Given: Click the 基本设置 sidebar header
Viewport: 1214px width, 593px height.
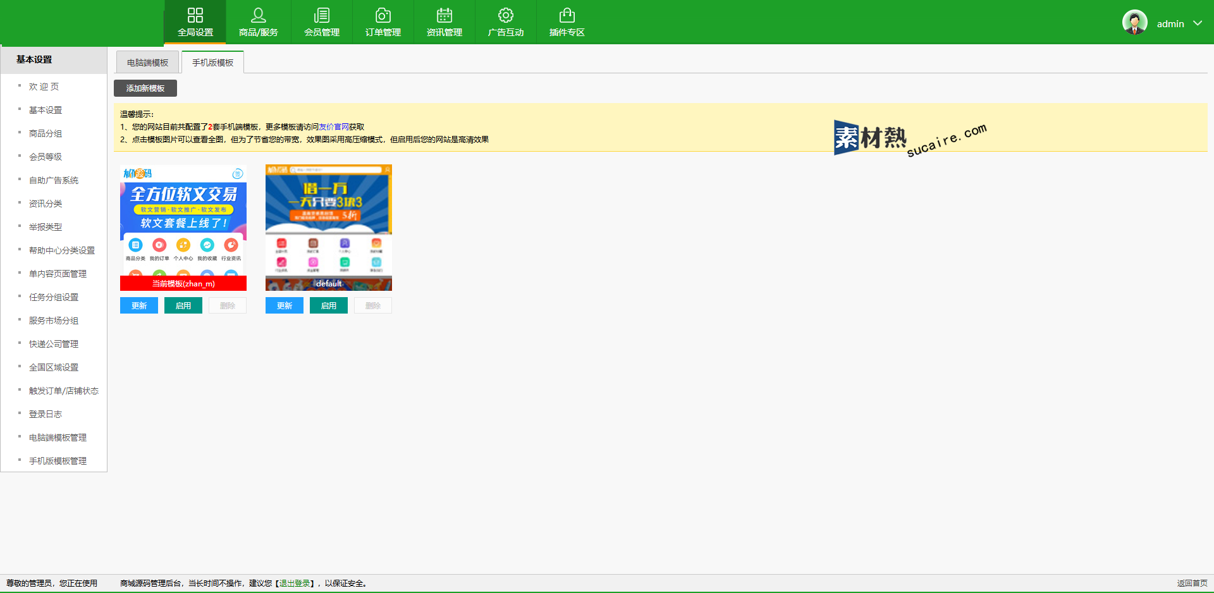Looking at the screenshot, I should pos(54,59).
